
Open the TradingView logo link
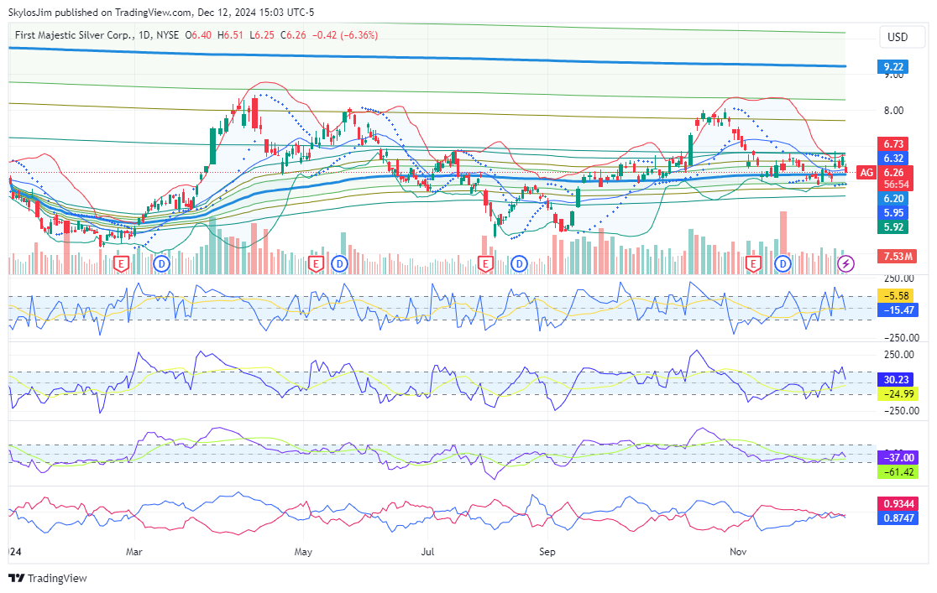point(48,578)
